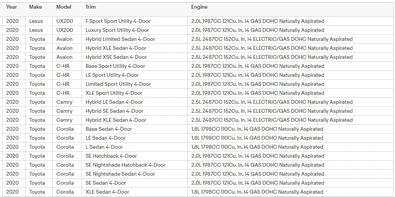
Task: Select the L Sedan 4-Door trim cell
Action: point(104,147)
